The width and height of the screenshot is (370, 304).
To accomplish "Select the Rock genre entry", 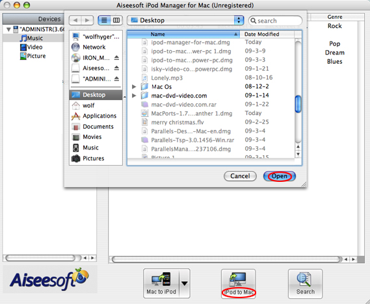I will 334,26.
